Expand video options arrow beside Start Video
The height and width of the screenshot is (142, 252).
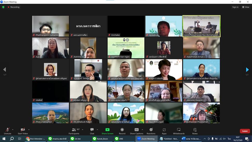[29, 130]
